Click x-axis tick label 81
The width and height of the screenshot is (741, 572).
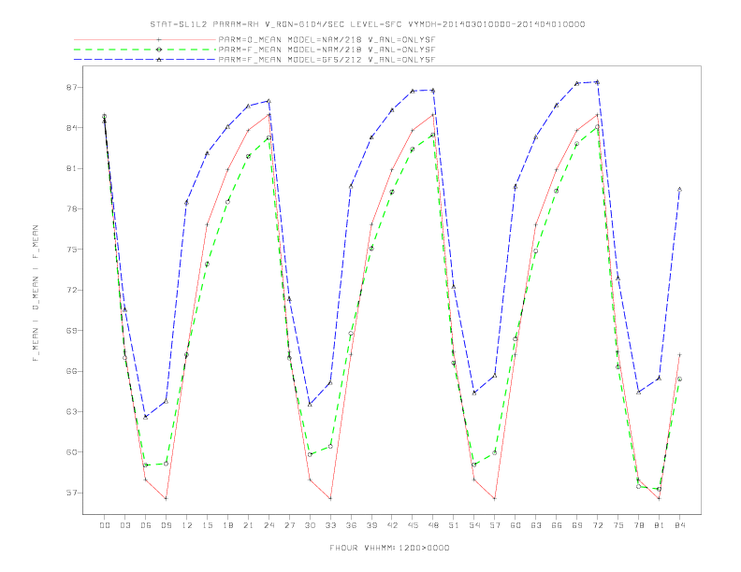pos(660,525)
